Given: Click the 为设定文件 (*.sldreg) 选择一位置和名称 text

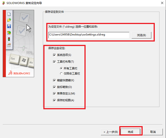Looking at the screenshot, I should [73, 27].
